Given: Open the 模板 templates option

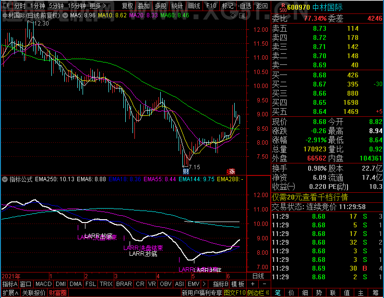Looking at the screenshot, I should click(238, 284).
